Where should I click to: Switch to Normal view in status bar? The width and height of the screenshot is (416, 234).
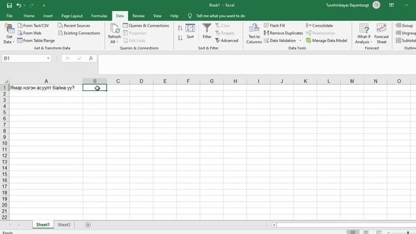(x=352, y=232)
